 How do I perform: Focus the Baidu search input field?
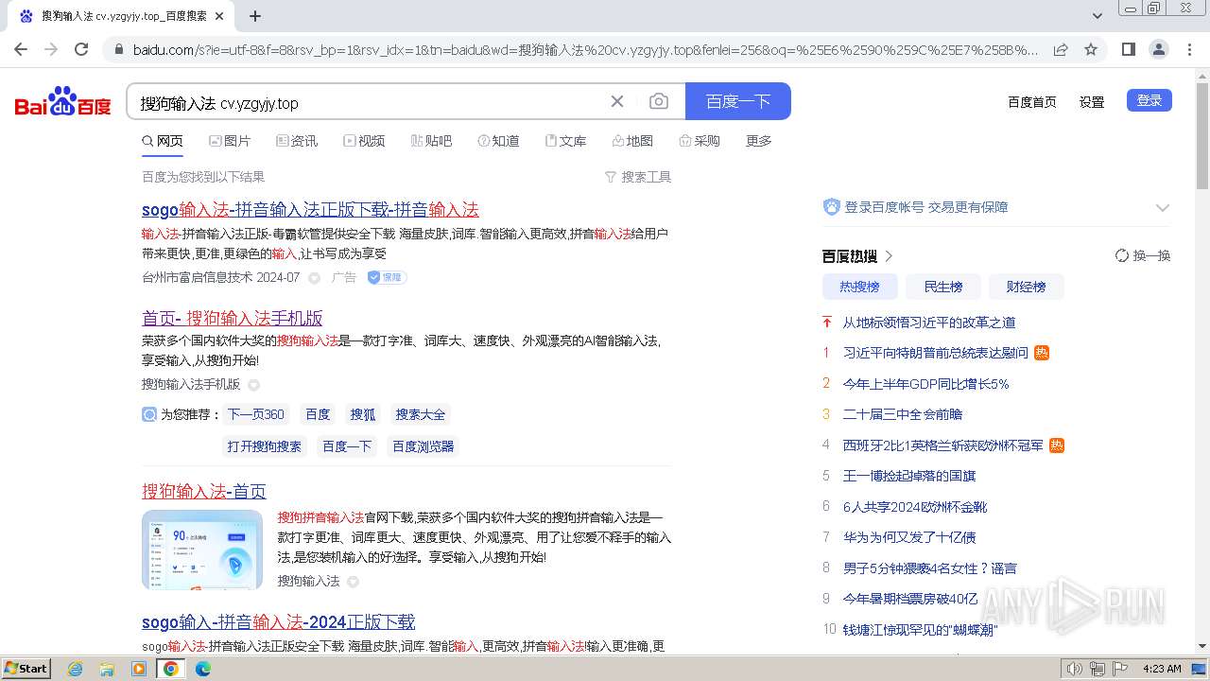(369, 102)
